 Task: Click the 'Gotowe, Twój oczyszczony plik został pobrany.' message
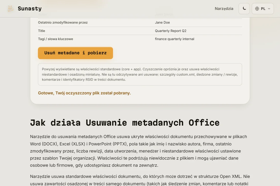84,93
